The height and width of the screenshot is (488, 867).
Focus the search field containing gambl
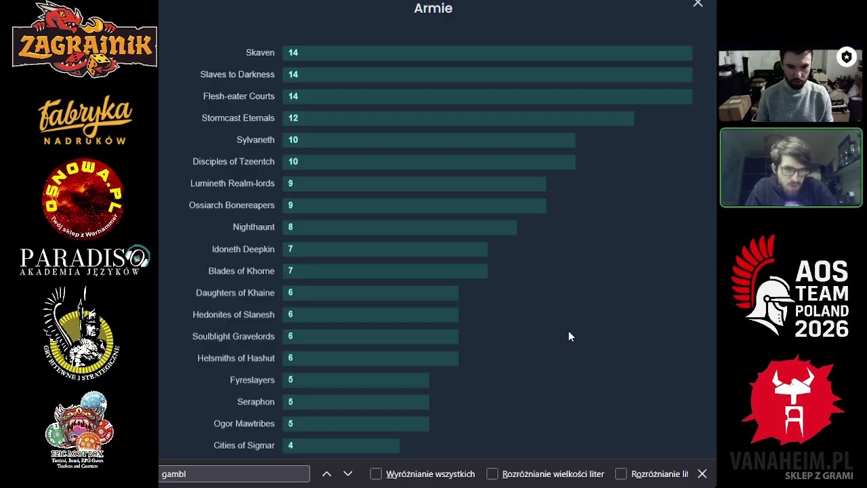coord(234,474)
